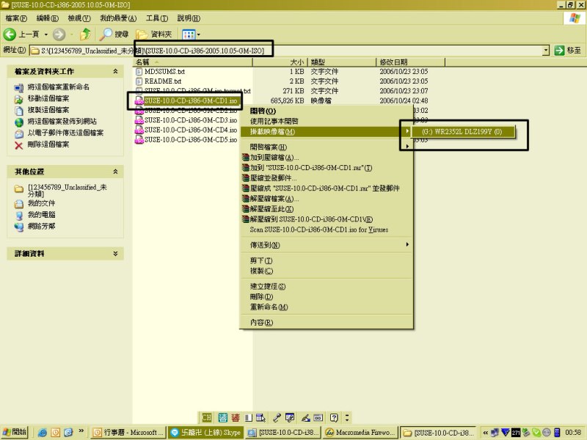
Task: Open the 檢視(V) menu
Action: (79, 18)
